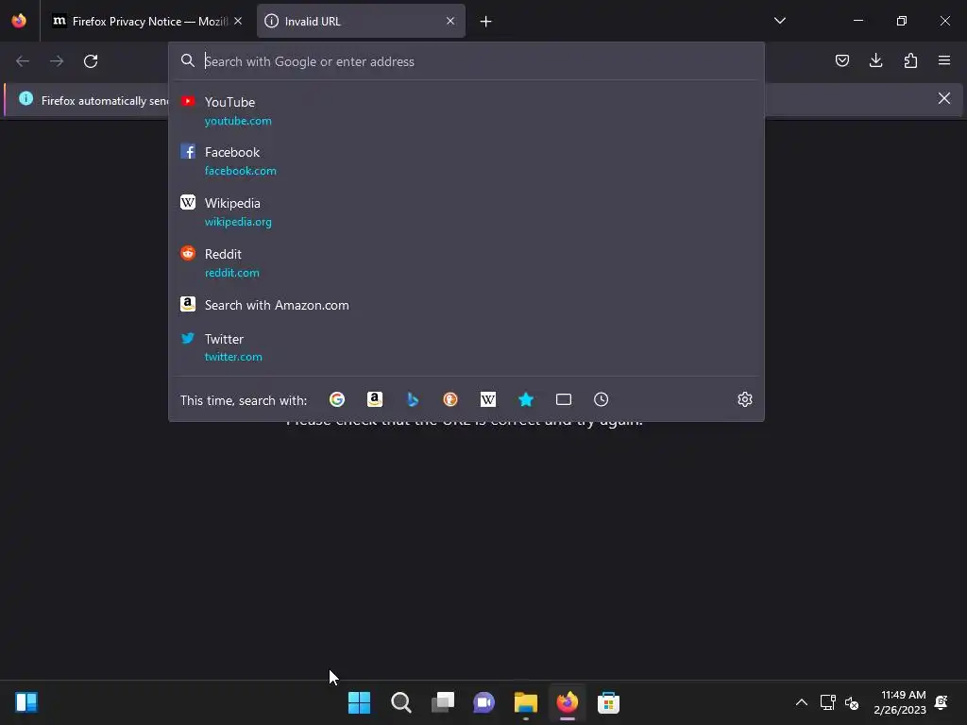Image resolution: width=967 pixels, height=725 pixels.
Task: Search in Bookmarks using star icon
Action: coord(526,399)
